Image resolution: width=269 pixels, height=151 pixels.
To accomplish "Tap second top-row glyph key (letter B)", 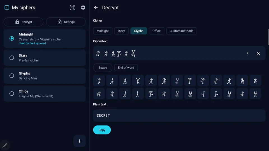I will [x=112, y=81].
